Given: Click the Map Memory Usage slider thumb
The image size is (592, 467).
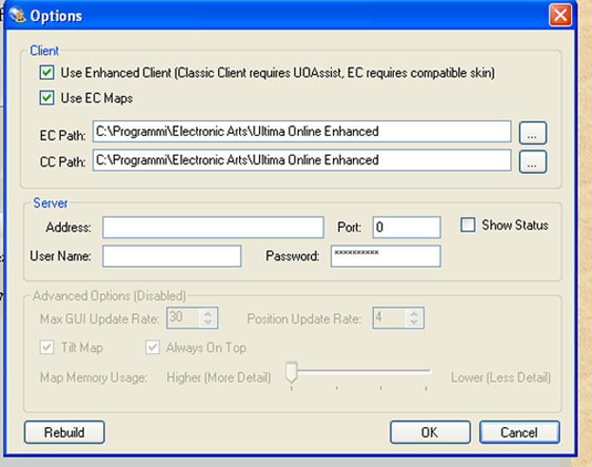Looking at the screenshot, I should (291, 372).
